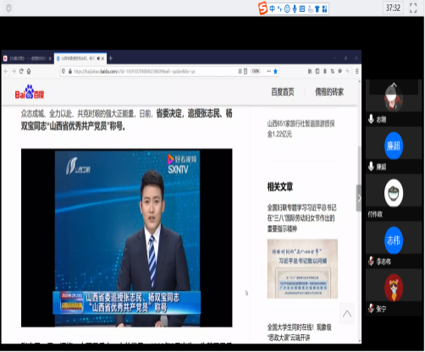Open the 全国大学生同时在线 article link
This screenshot has height=352, width=425.
tap(300, 333)
